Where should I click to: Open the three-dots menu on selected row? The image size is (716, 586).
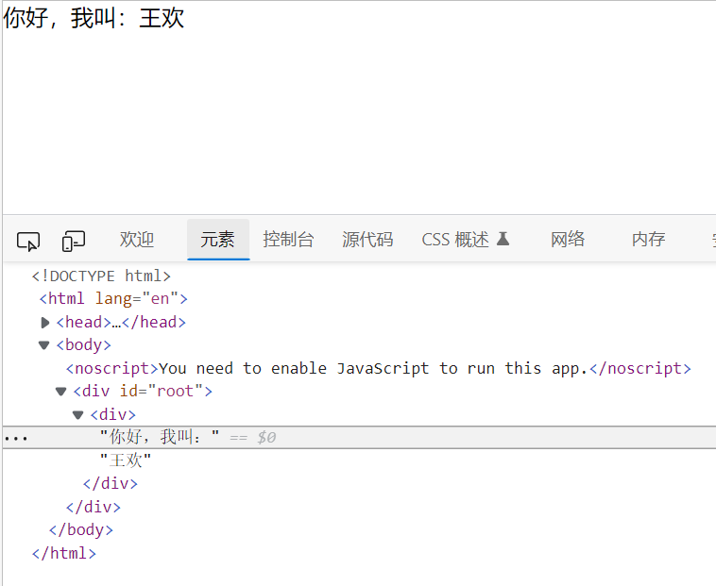coord(16,439)
